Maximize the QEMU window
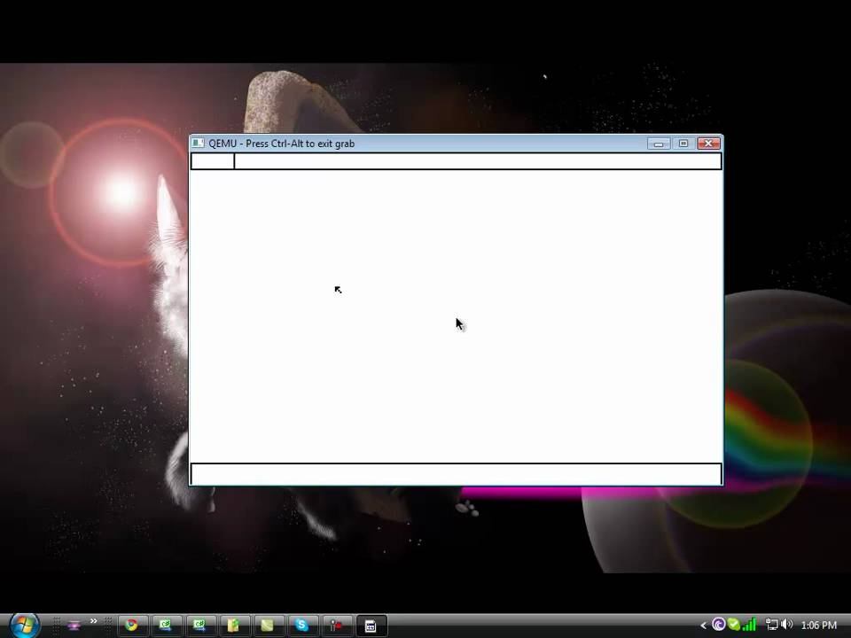The width and height of the screenshot is (851, 638). (683, 144)
